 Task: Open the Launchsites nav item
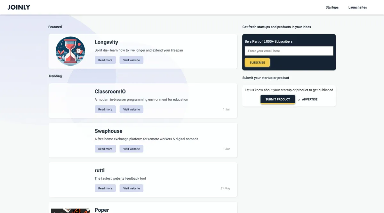click(357, 7)
